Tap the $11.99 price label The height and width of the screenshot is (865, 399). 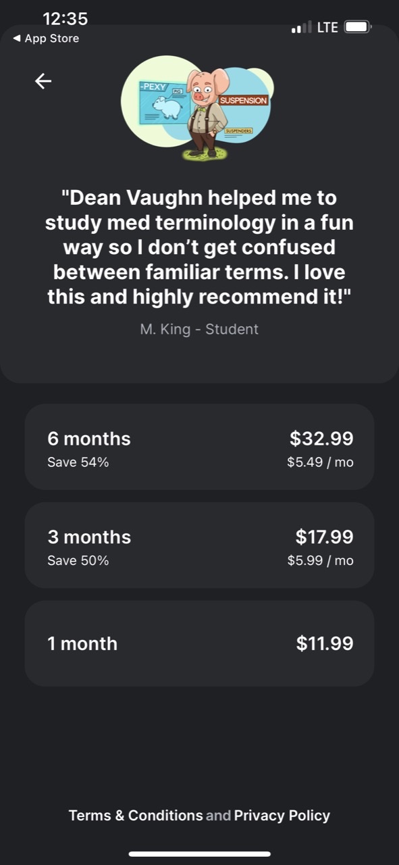(324, 643)
